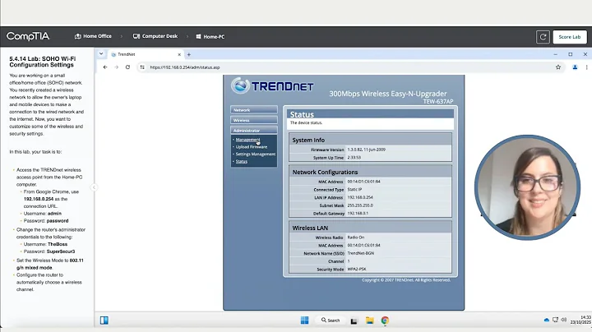Click the LAN IP Address value 192.168.0.254
Image resolution: width=592 pixels, height=332 pixels.
pyautogui.click(x=360, y=197)
